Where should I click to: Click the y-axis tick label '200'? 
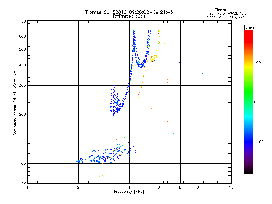(23, 114)
